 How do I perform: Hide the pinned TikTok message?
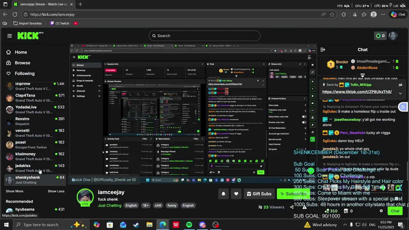point(400,85)
